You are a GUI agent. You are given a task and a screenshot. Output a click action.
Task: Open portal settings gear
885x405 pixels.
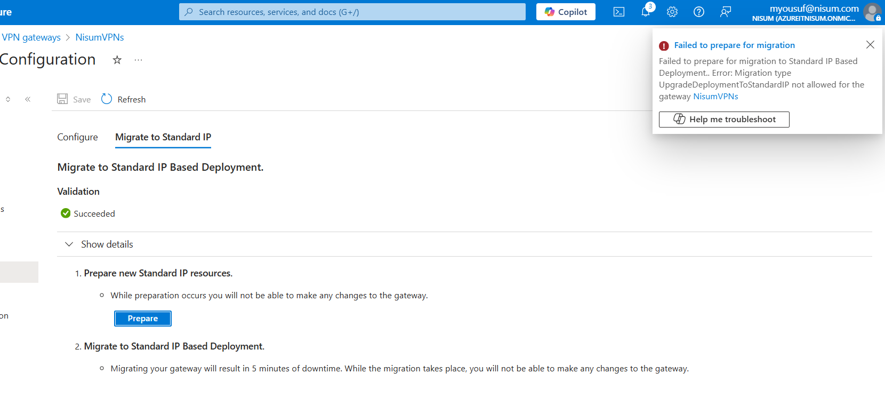[x=672, y=12]
